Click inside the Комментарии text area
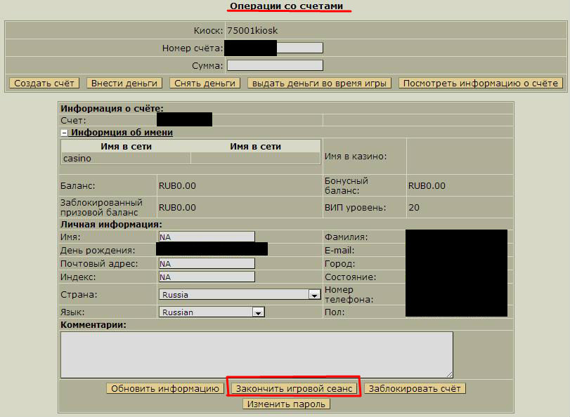Image resolution: width=570 pixels, height=417 pixels. pyautogui.click(x=257, y=355)
